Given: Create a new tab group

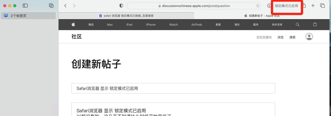Looking at the screenshot, I should click(x=51, y=5).
